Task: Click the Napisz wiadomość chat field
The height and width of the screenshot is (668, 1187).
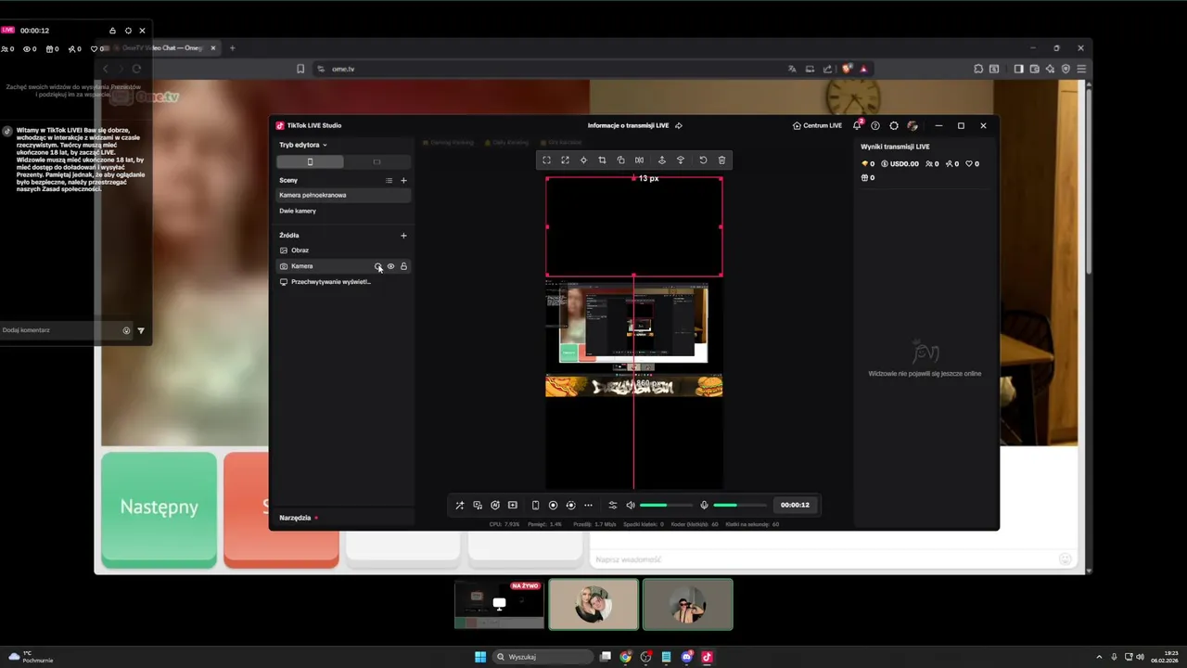Action: [823, 559]
